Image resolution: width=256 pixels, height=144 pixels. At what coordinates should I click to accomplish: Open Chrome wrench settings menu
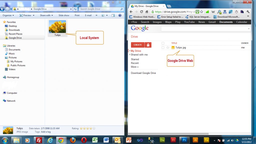point(248,12)
